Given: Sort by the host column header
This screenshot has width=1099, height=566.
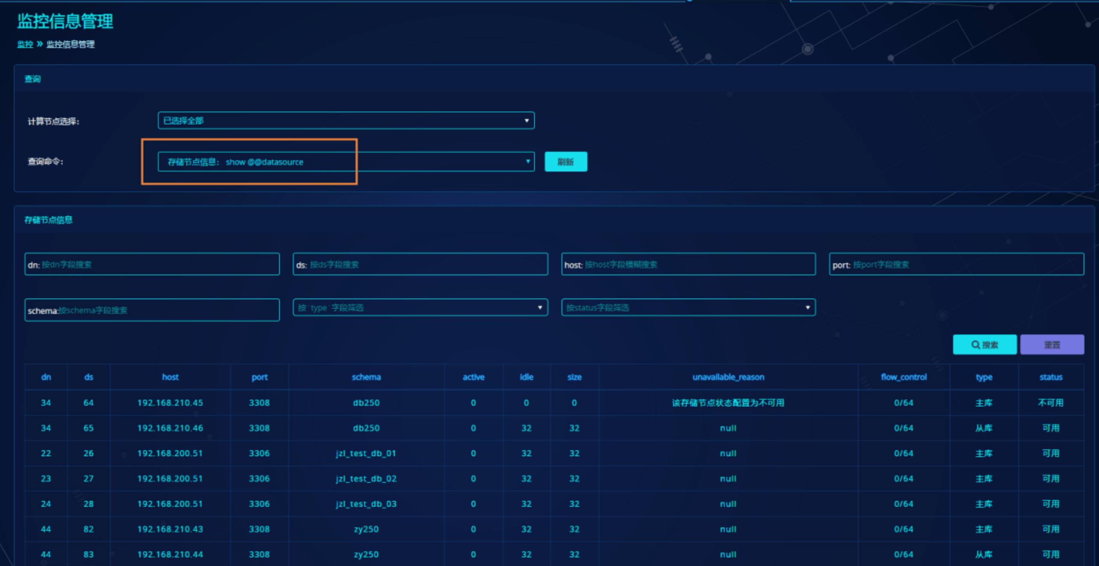Looking at the screenshot, I should [170, 377].
